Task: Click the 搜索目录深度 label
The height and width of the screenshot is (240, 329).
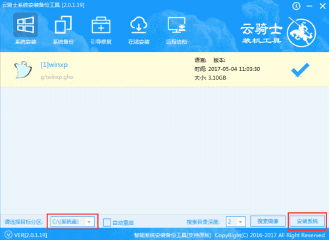Action: (203, 222)
